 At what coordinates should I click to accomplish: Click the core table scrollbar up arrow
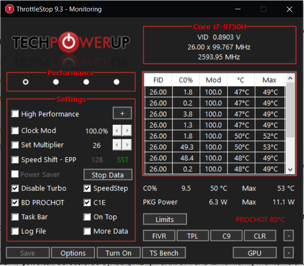pos(290,78)
